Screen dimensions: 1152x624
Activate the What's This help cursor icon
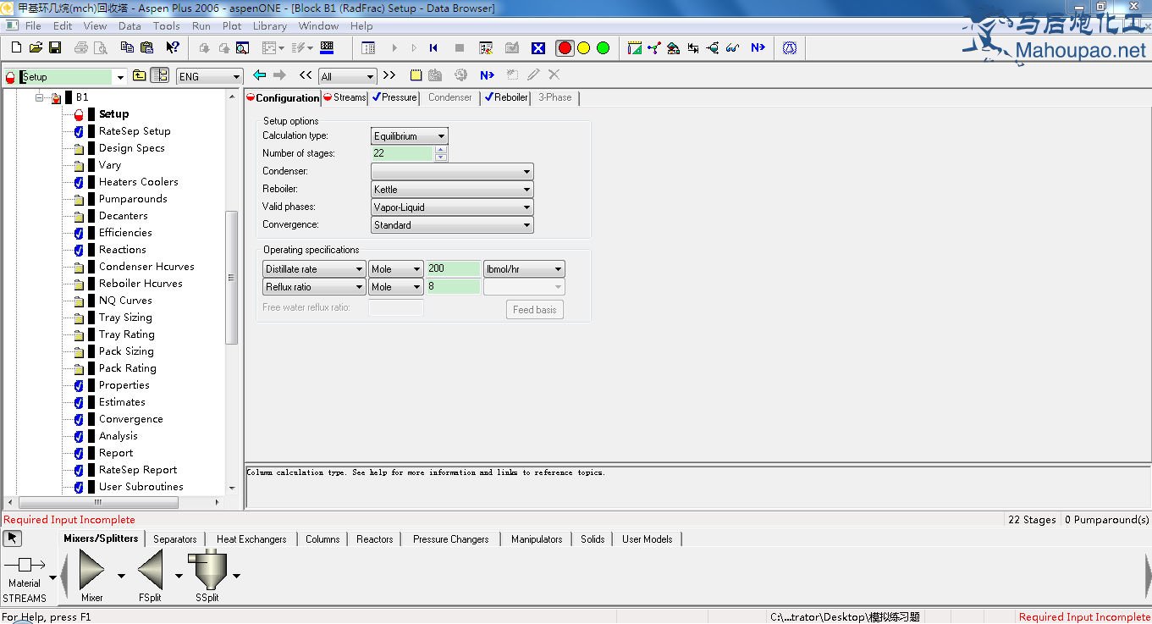coord(172,47)
